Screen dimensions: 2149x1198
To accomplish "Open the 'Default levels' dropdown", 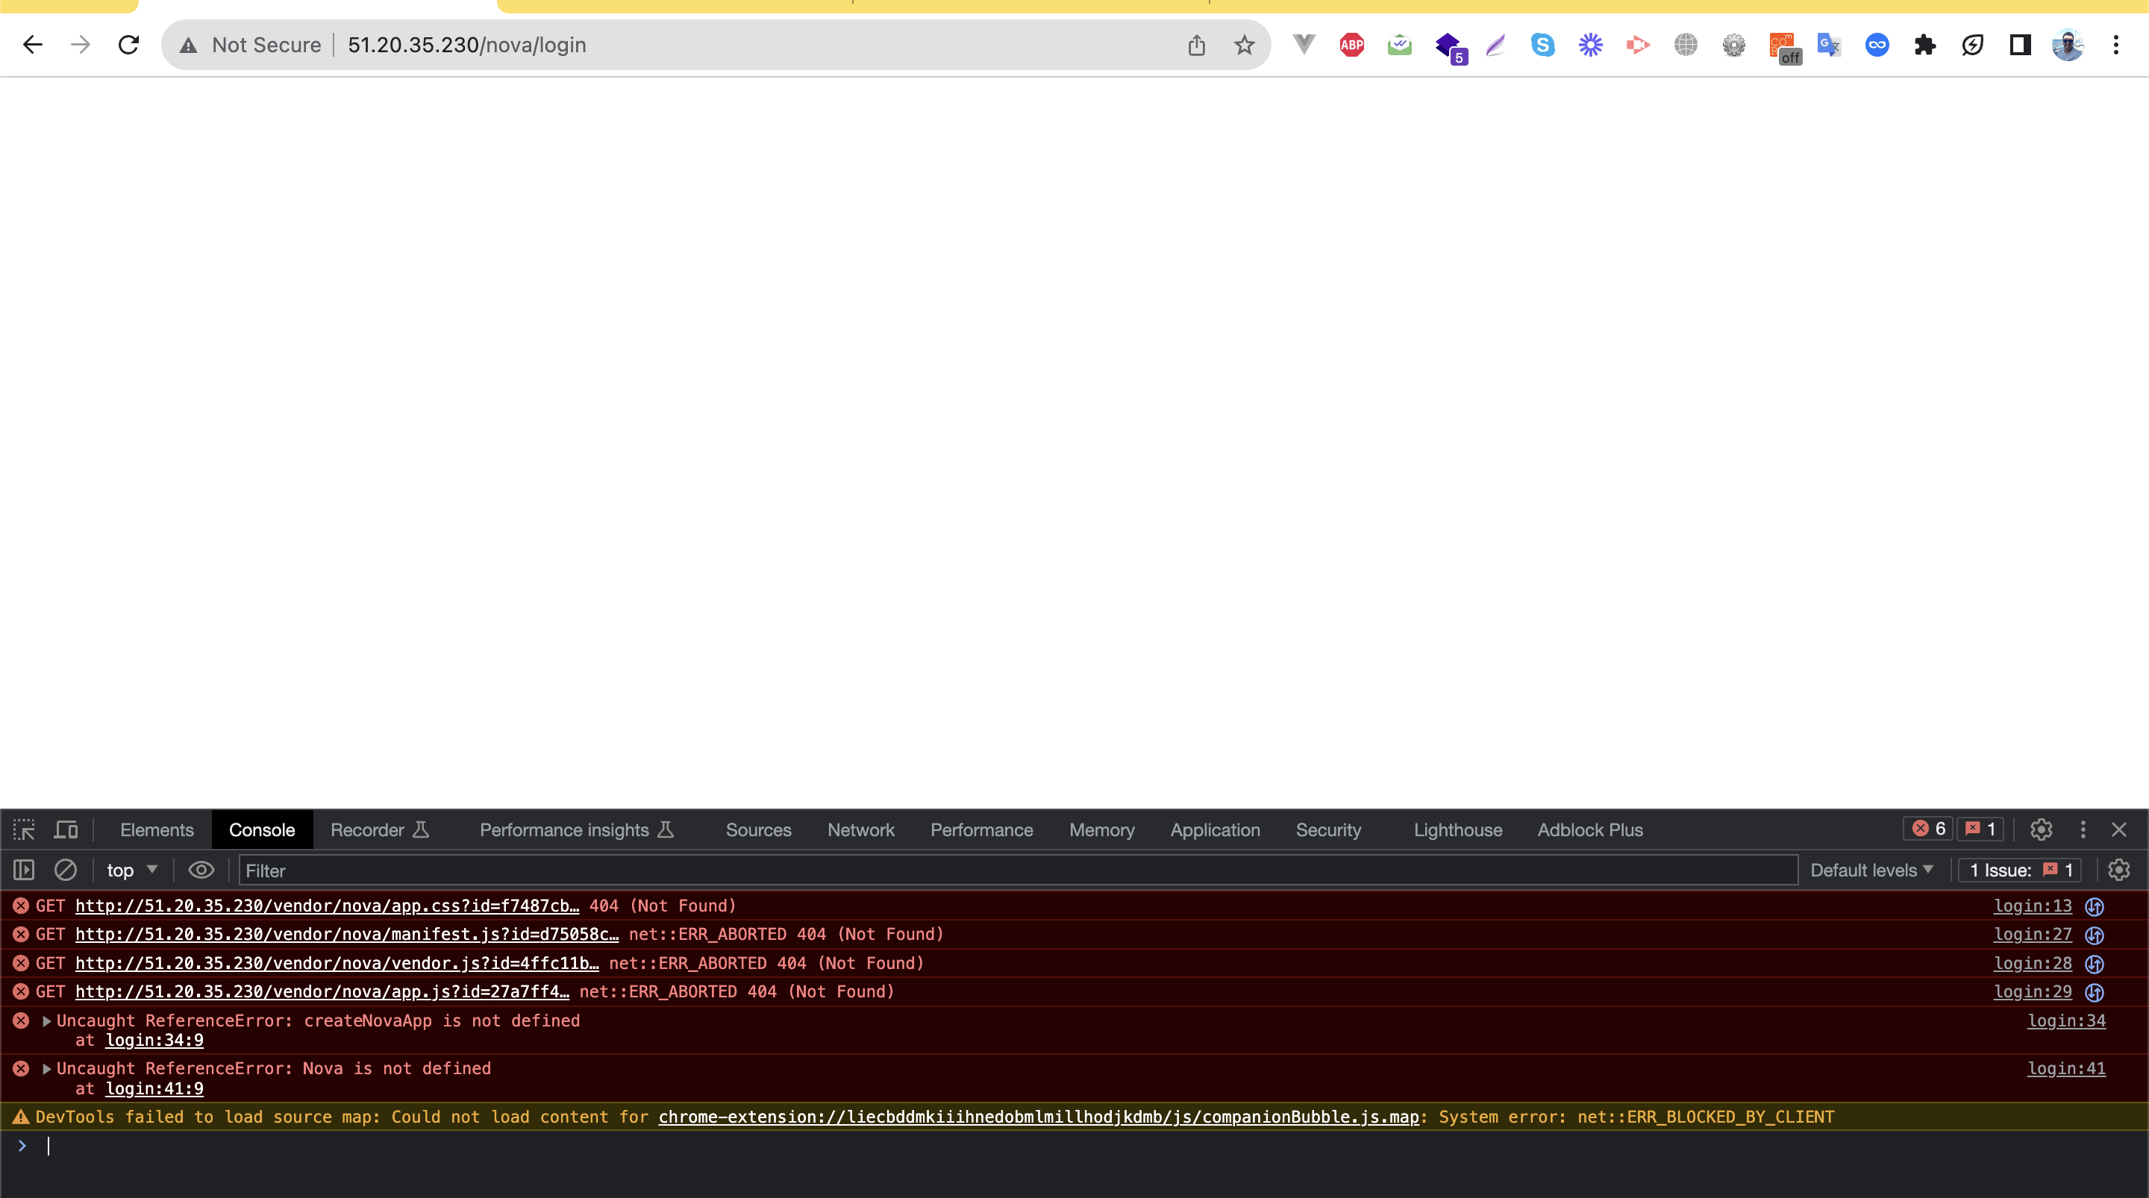I will click(x=1871, y=869).
